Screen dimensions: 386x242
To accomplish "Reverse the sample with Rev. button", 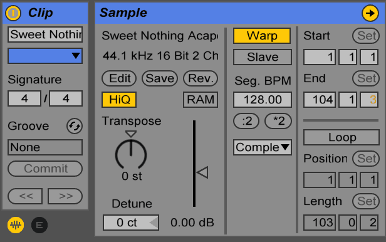I will (x=201, y=78).
